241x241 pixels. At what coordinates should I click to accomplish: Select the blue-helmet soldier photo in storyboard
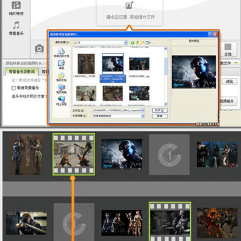click(122, 154)
